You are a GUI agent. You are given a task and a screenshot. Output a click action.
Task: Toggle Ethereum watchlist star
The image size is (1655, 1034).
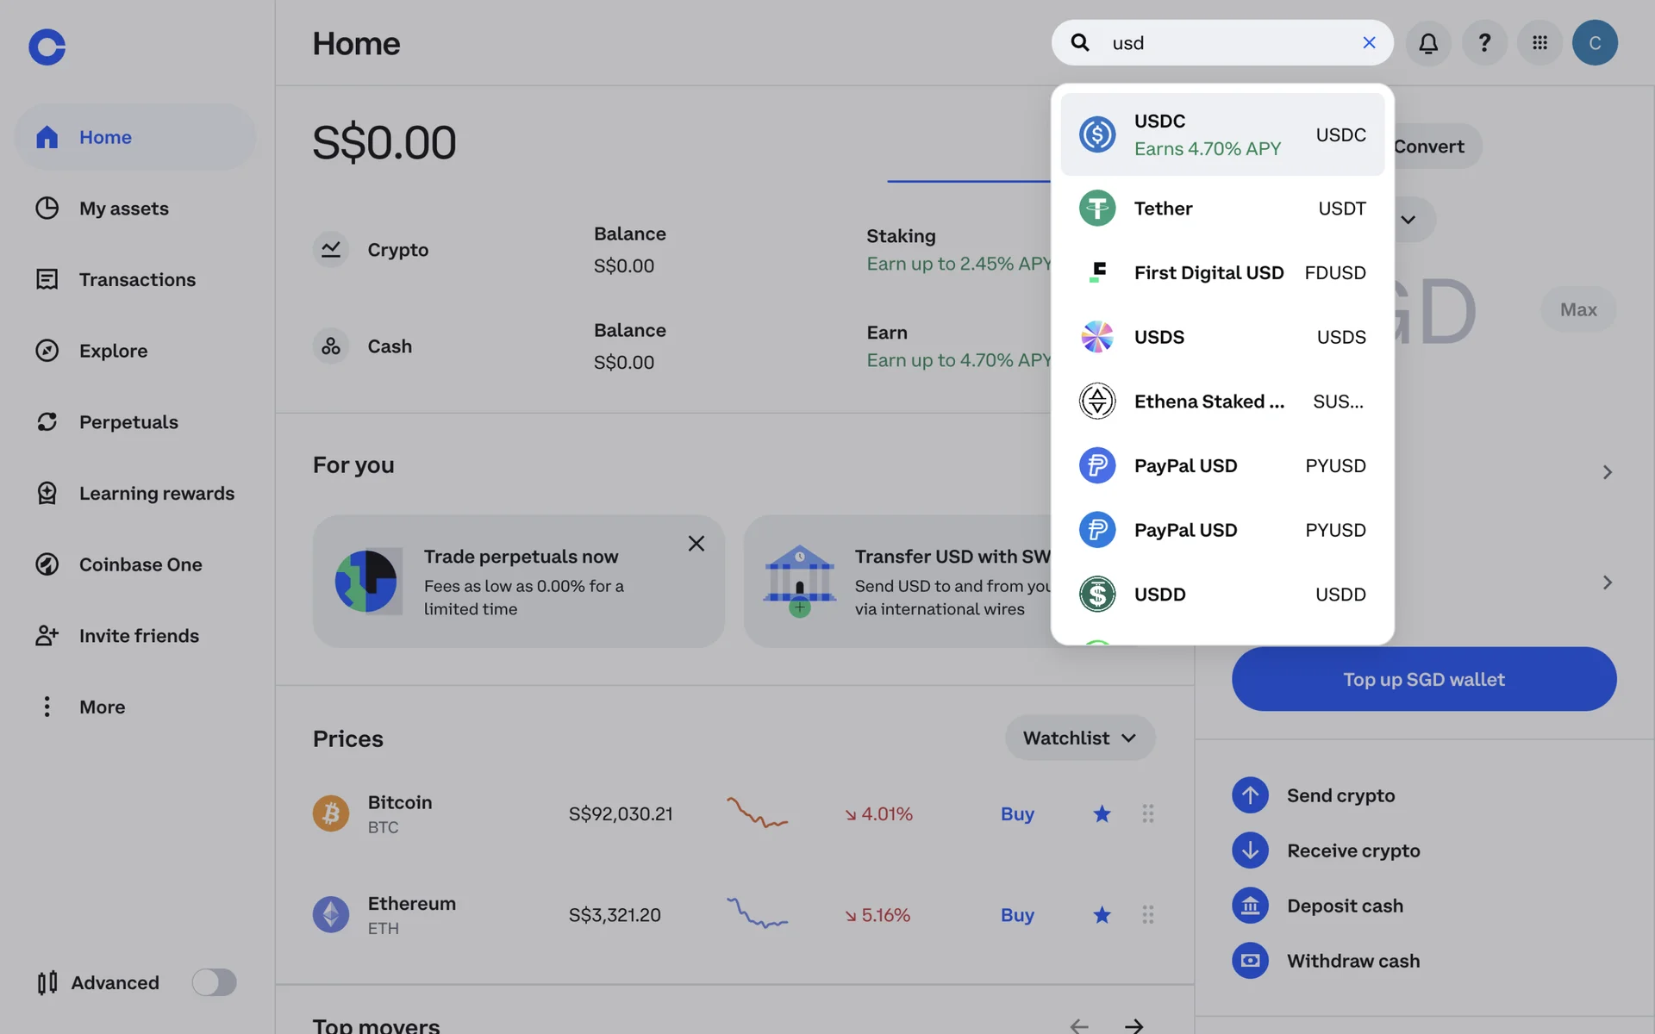(x=1102, y=915)
